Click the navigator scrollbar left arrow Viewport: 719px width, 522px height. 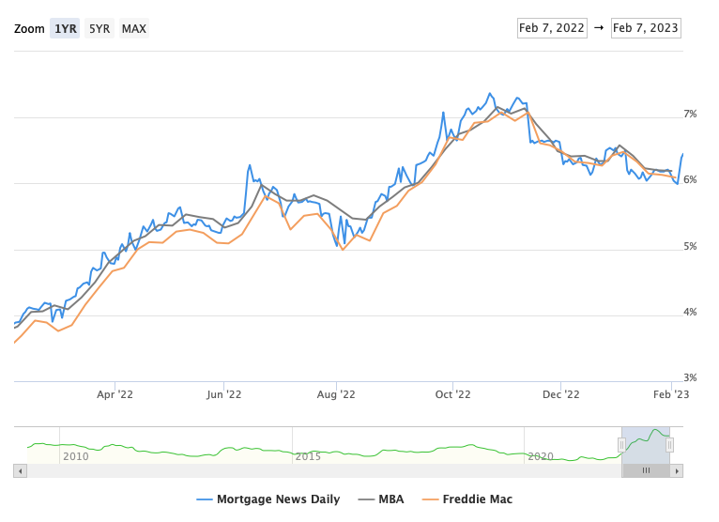(20, 470)
